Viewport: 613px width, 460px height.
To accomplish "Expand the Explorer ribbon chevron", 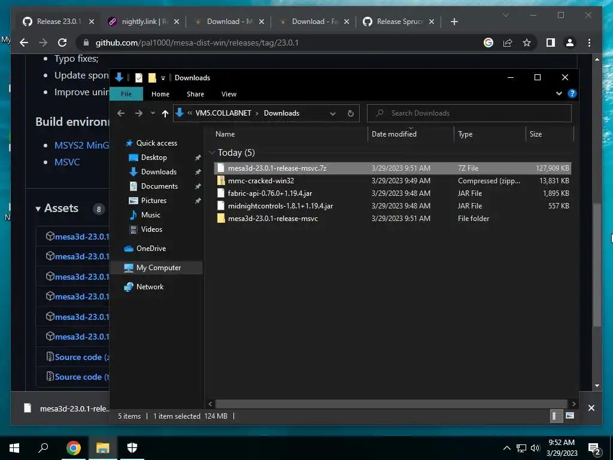I will pos(559,93).
